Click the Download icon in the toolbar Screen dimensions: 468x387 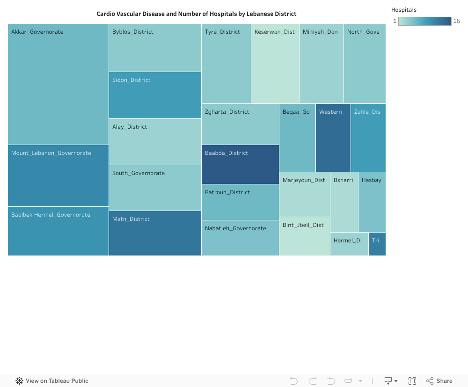pos(388,380)
